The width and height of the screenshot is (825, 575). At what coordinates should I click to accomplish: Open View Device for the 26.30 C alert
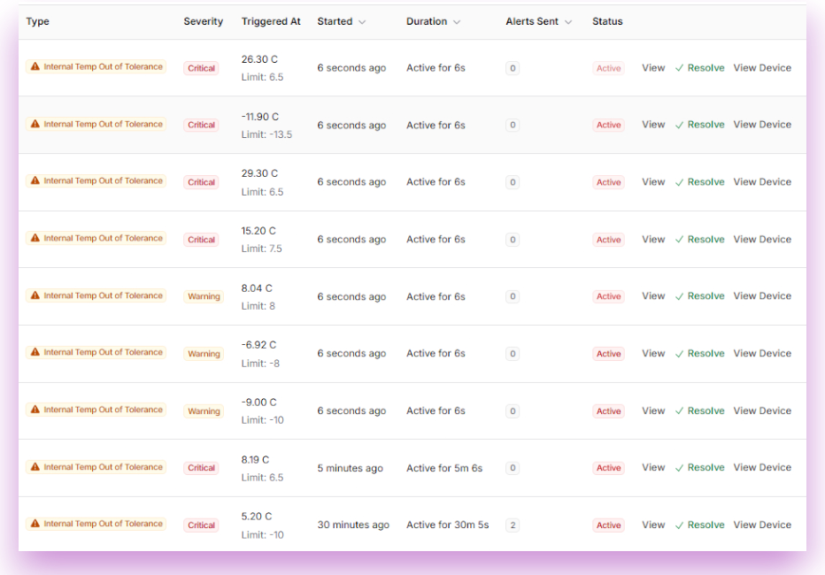click(762, 68)
